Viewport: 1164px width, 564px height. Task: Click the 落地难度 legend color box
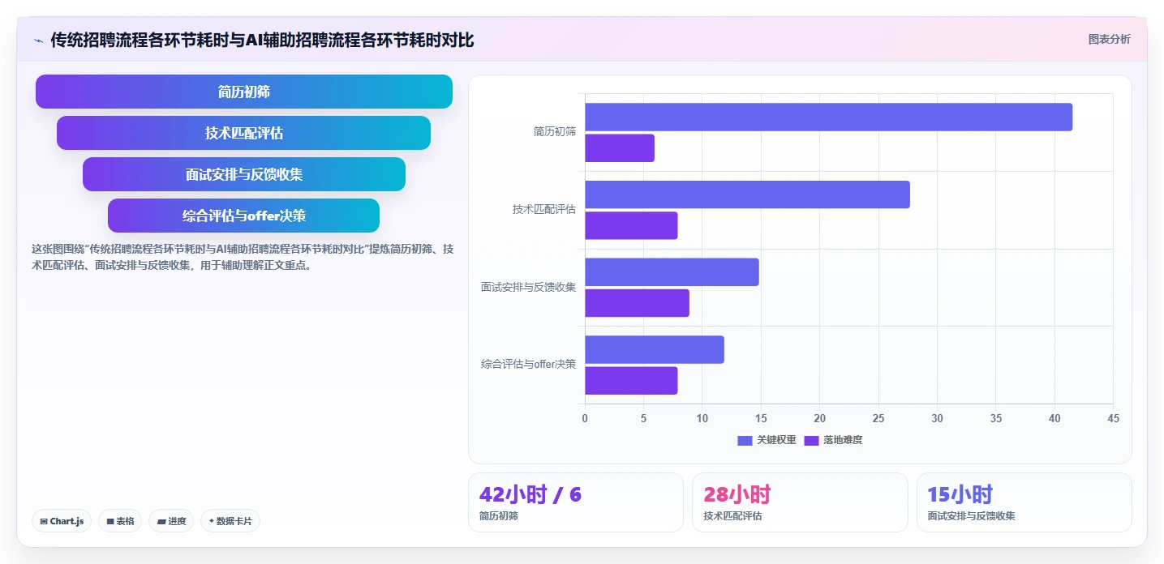pyautogui.click(x=811, y=440)
